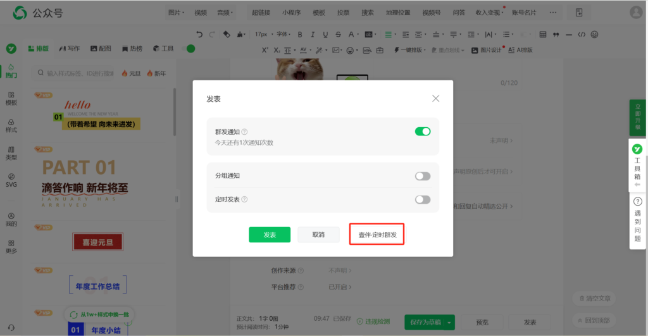Viewport: 648px width, 336px height.
Task: Close the 发表 dialog with X
Action: pyautogui.click(x=435, y=98)
